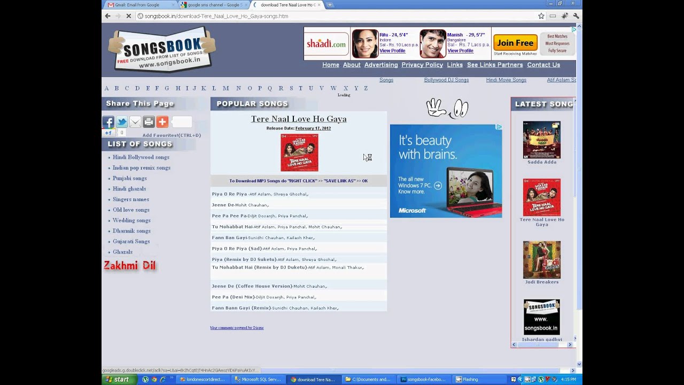This screenshot has height=385, width=684.
Task: Close the songsbook download tab
Action: 319,5
